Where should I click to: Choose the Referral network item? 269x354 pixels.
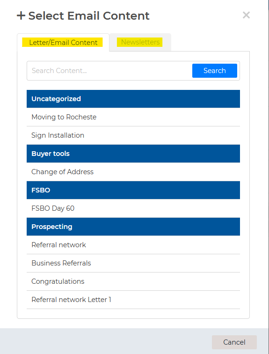pos(133,245)
